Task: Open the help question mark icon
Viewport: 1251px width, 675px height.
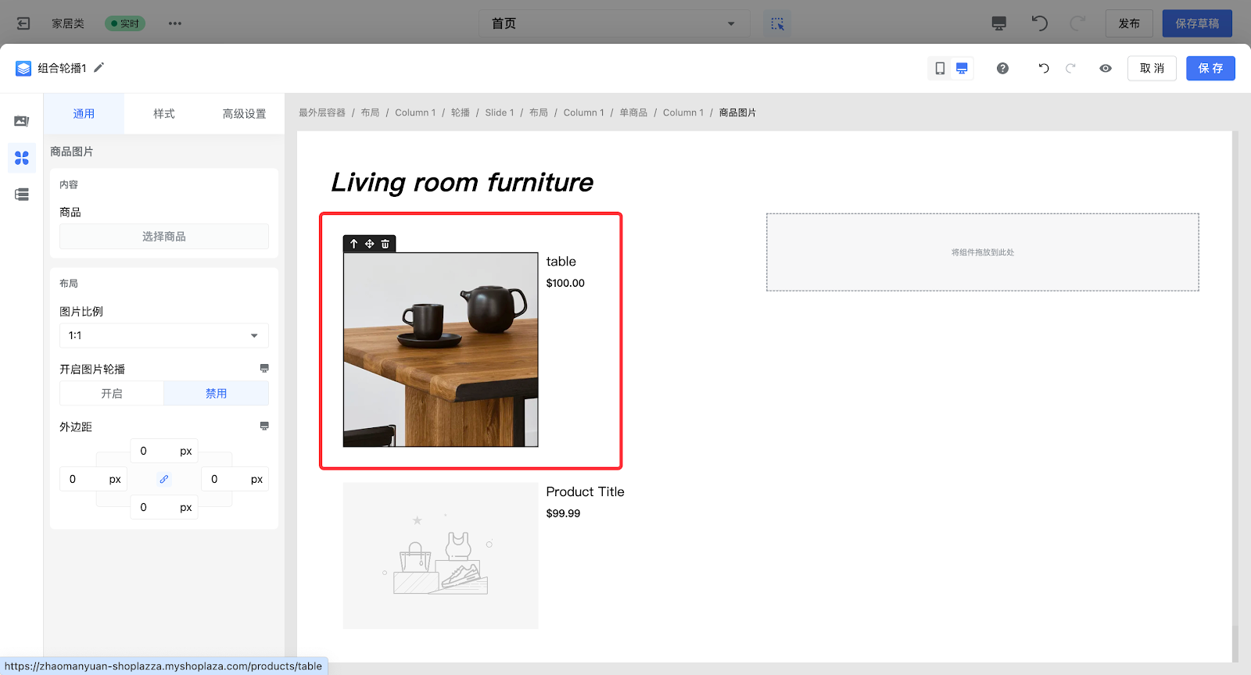Action: coord(1002,68)
